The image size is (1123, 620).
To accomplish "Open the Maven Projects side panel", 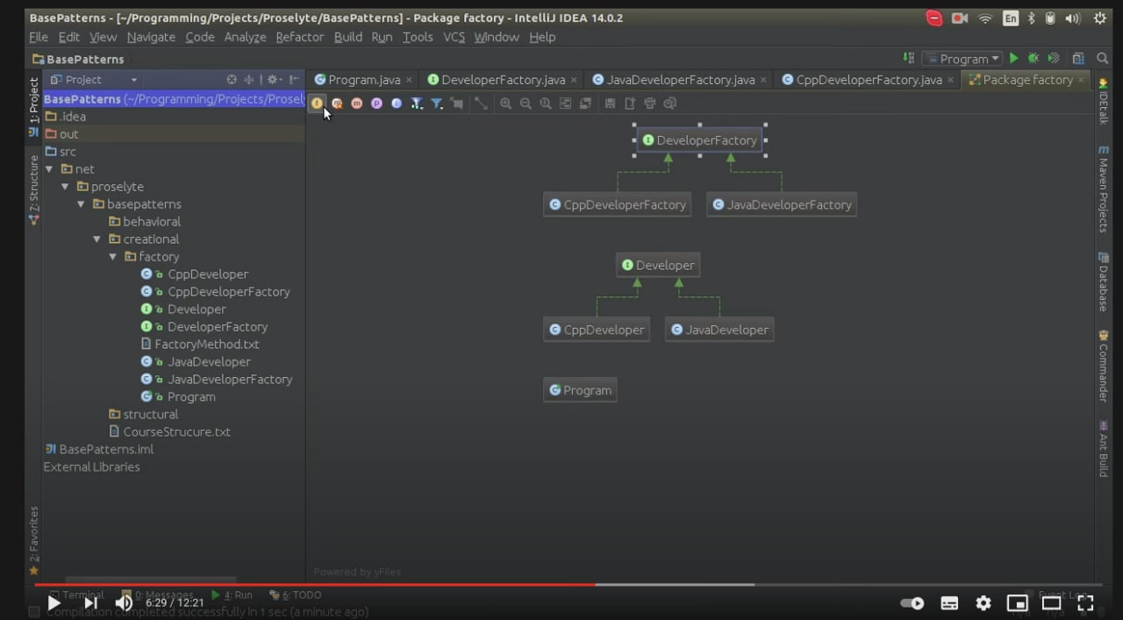I will tap(1104, 189).
